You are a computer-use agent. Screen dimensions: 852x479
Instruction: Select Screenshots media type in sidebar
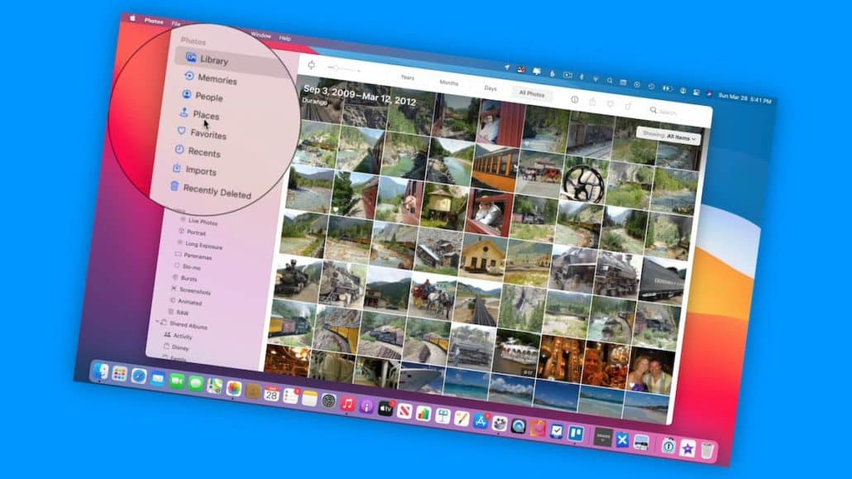(x=194, y=291)
